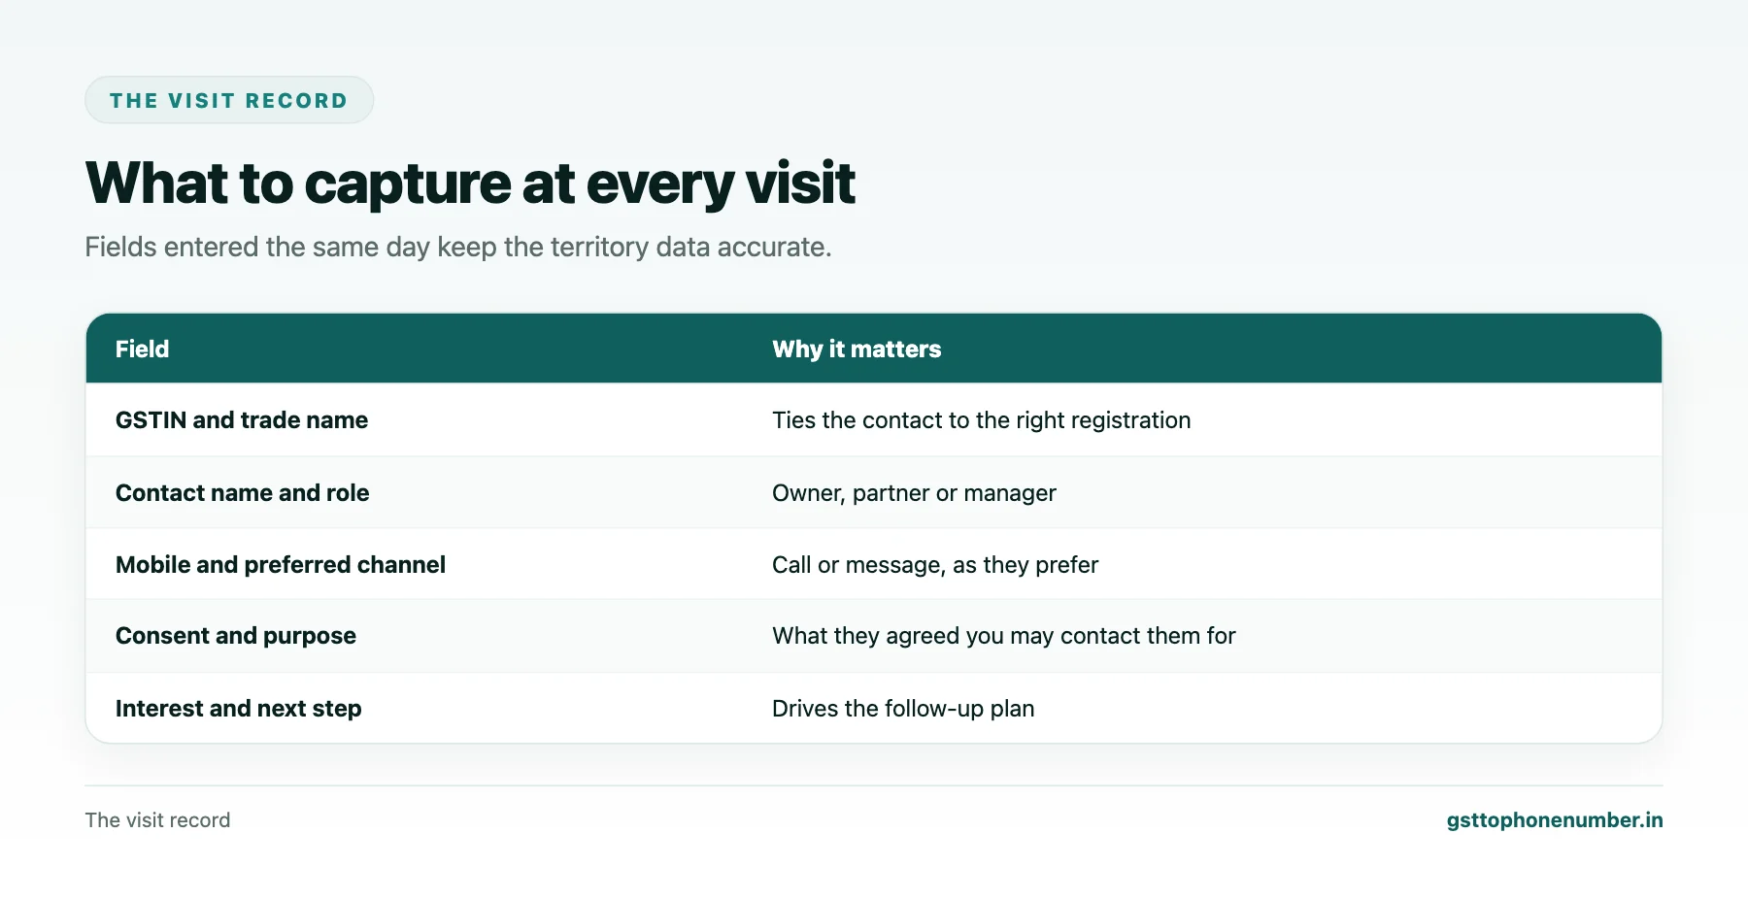Click the footer The visit record label
This screenshot has height=900, width=1748.
(x=157, y=819)
